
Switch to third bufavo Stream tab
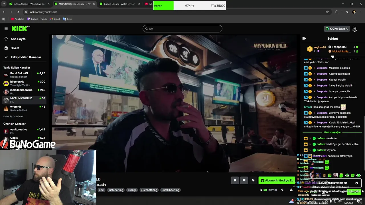pyautogui.click(x=119, y=4)
